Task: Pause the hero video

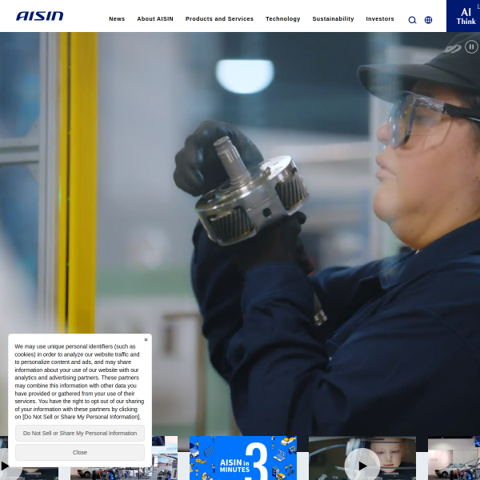Action: point(471,47)
